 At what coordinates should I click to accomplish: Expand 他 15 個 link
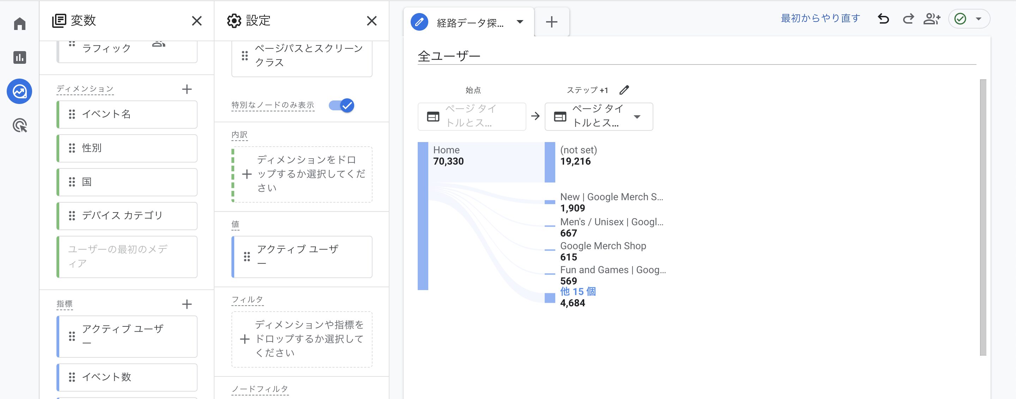tap(578, 291)
